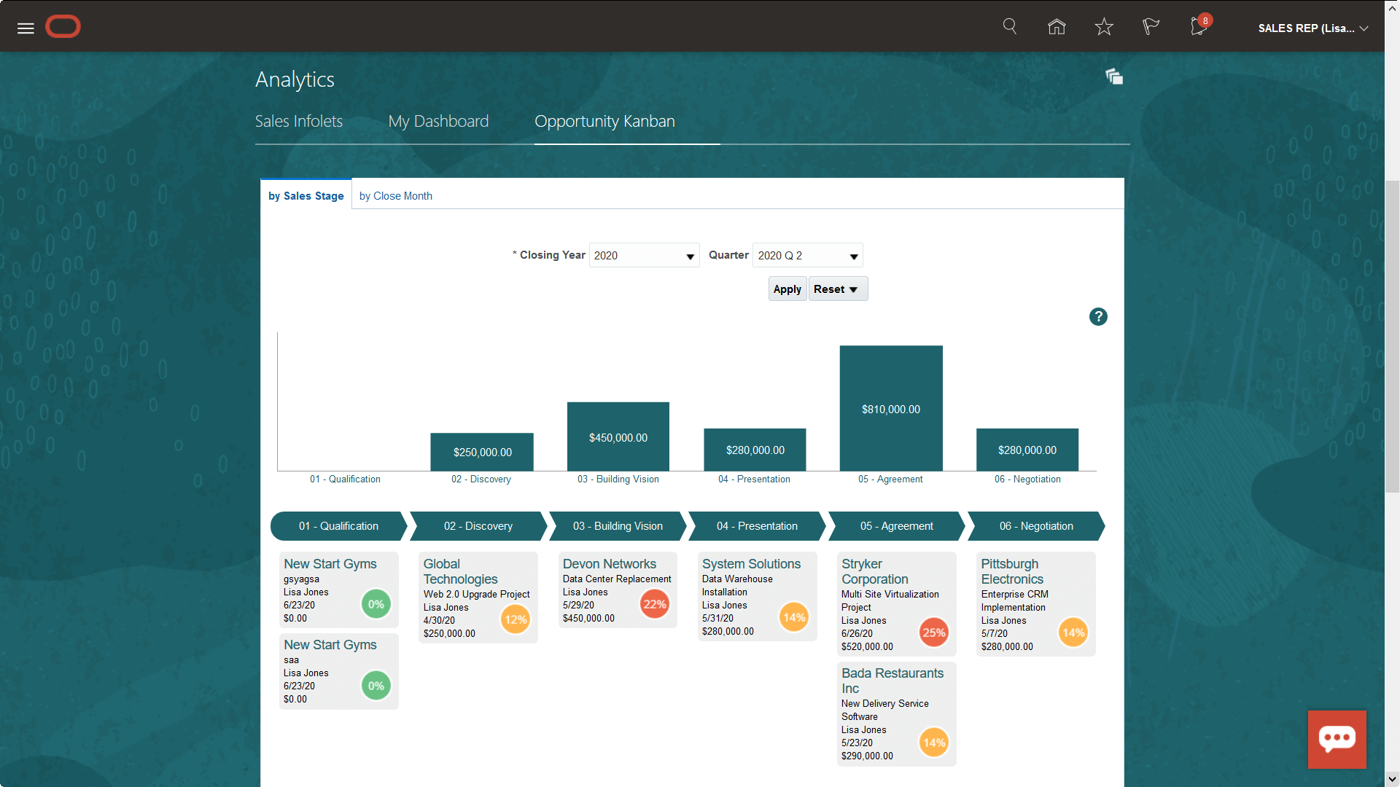The image size is (1400, 787).
Task: Open the Quarter dropdown
Action: [852, 255]
